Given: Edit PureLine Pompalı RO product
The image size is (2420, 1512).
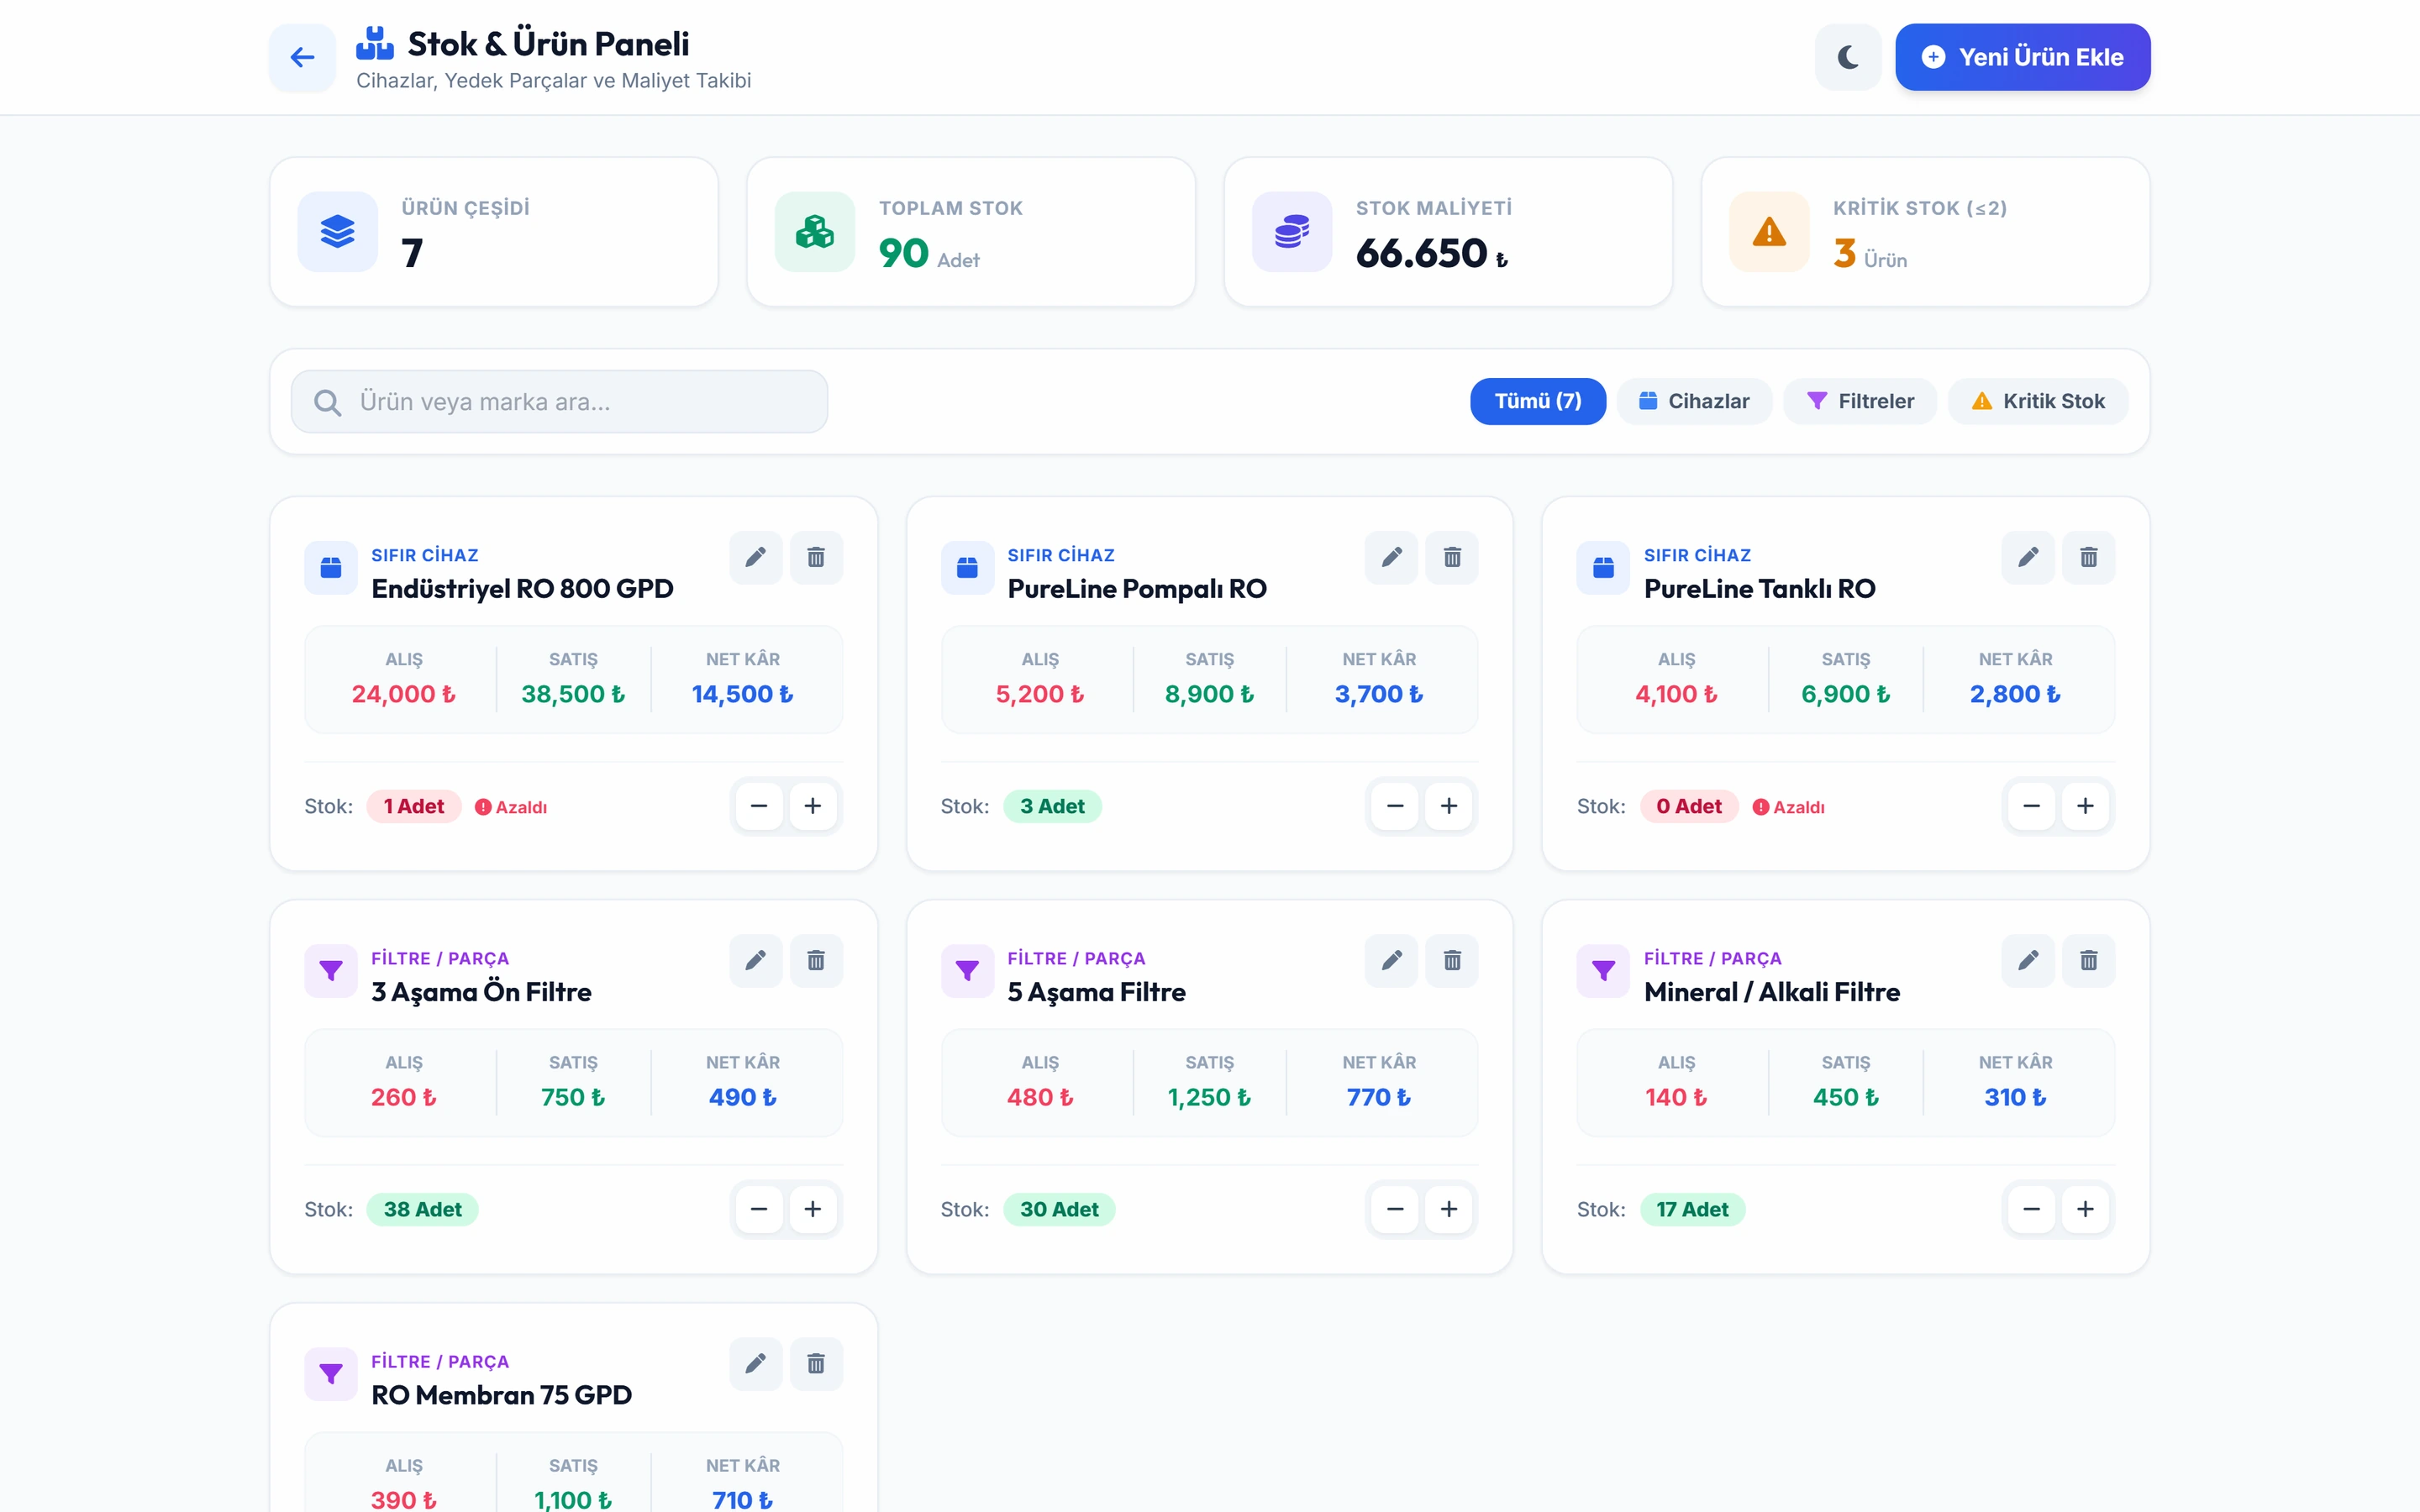Looking at the screenshot, I should point(1392,557).
